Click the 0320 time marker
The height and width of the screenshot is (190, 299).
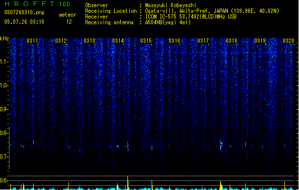289,41
